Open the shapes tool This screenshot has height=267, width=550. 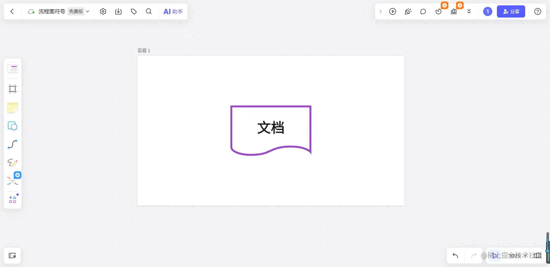pos(13,126)
